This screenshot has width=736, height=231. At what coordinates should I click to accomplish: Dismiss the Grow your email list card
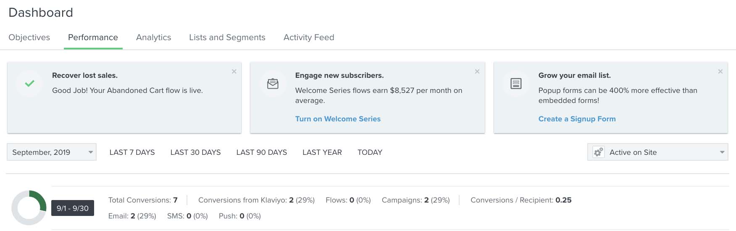720,72
